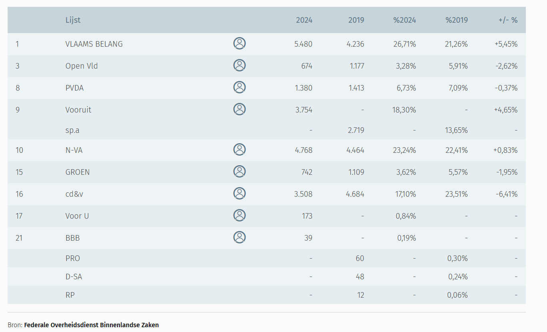The image size is (547, 332).
Task: Open candidates icon for Open Vld
Action: tap(240, 65)
